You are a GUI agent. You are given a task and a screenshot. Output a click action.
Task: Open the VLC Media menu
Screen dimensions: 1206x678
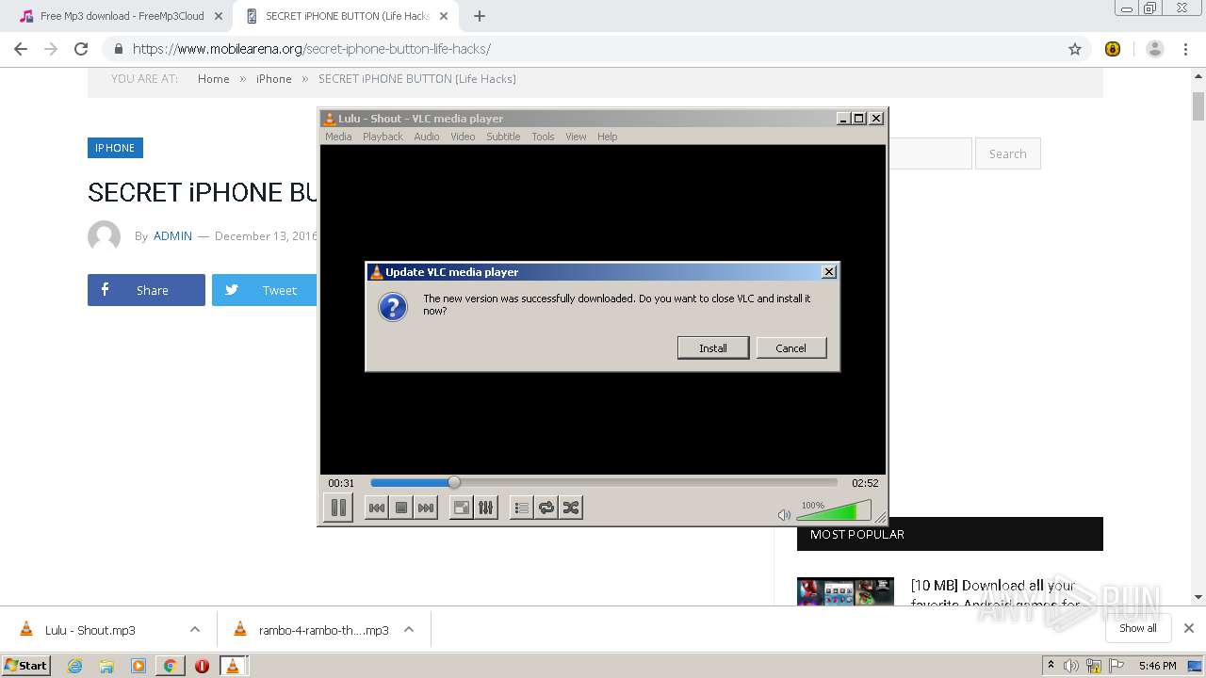point(338,137)
